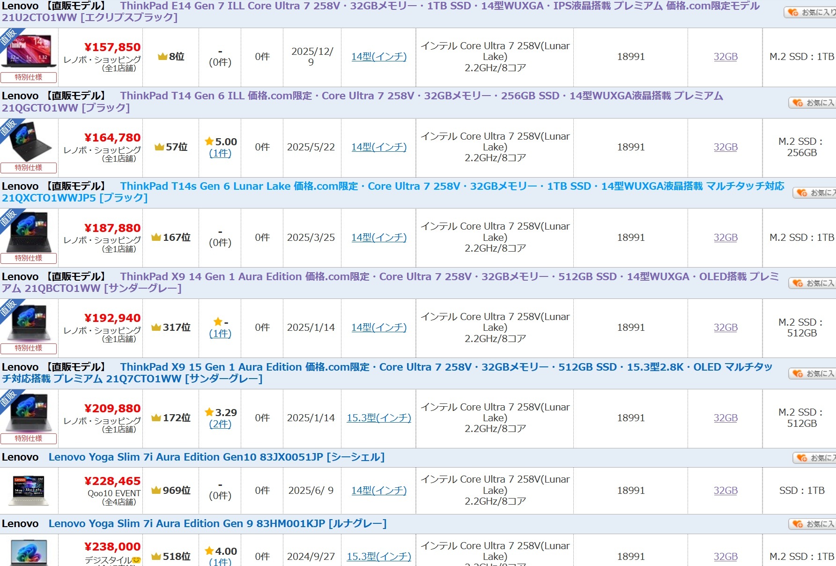This screenshot has height=566, width=836.
Task: View the 3.29 rating's 2件 reviews link
Action: [x=220, y=424]
